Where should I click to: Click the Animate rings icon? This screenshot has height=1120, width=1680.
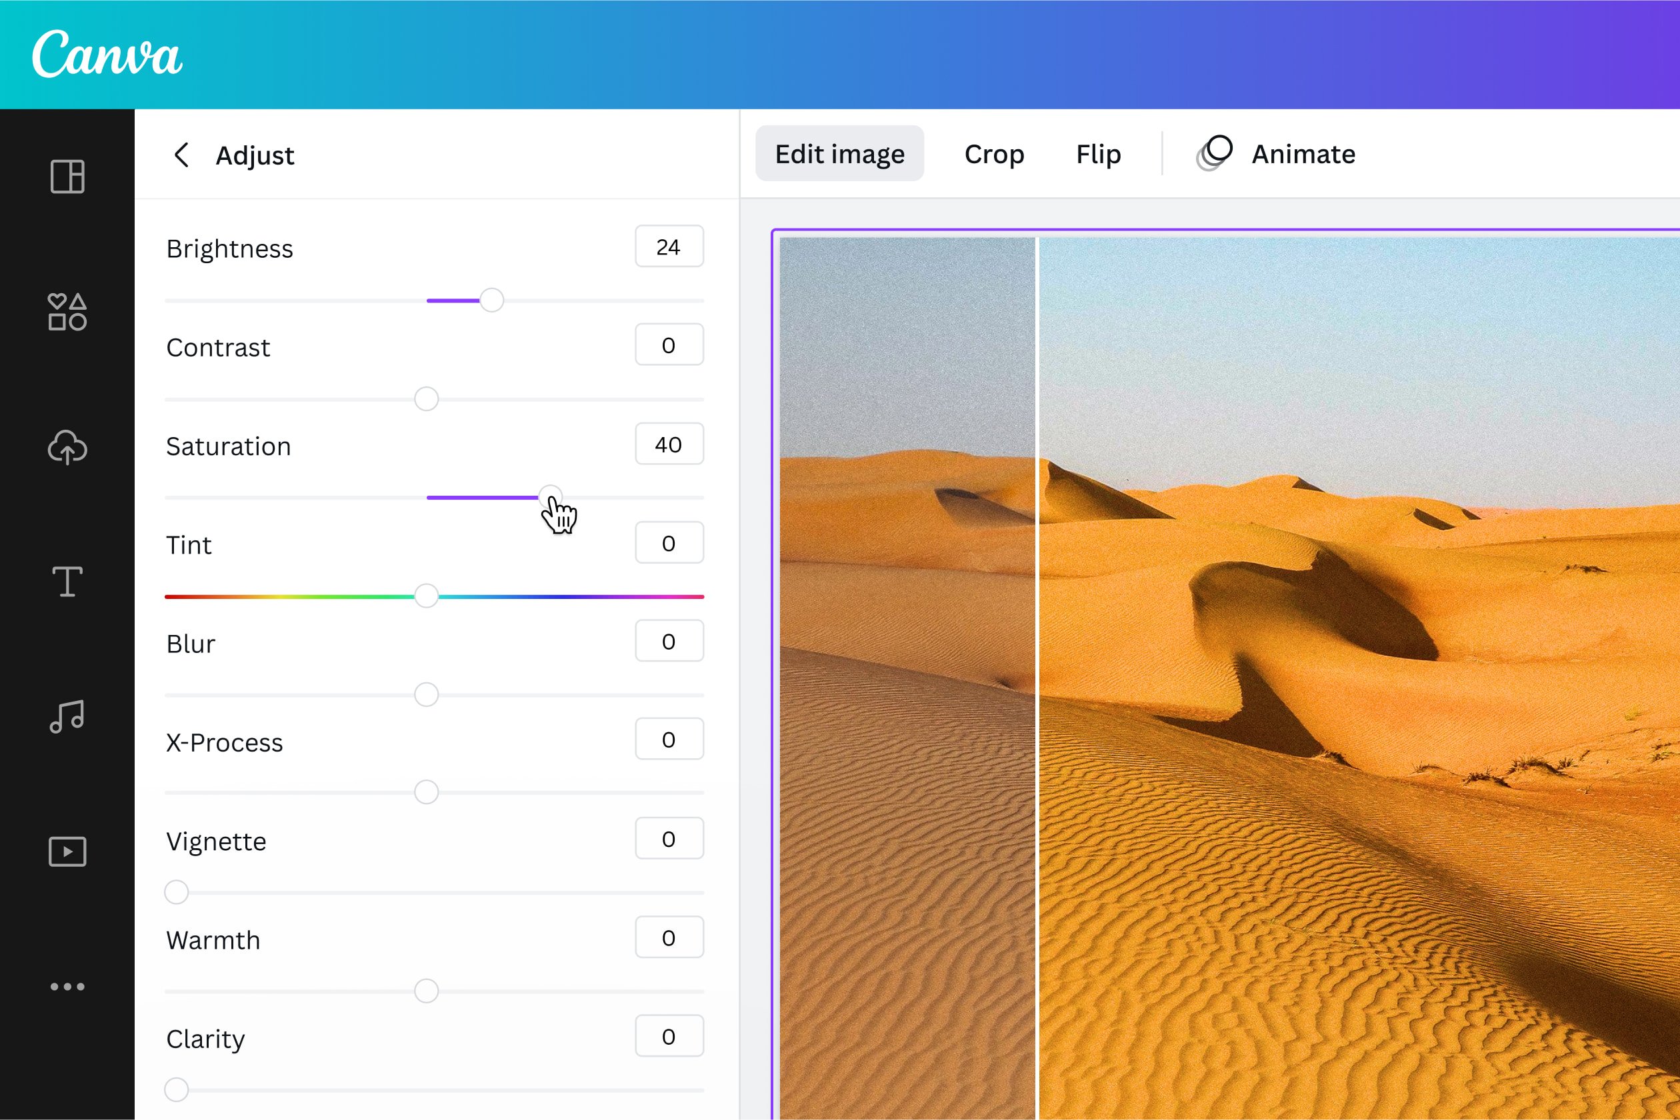click(1217, 151)
